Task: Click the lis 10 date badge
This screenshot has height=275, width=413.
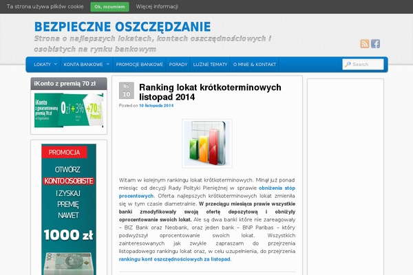Action: [x=127, y=91]
